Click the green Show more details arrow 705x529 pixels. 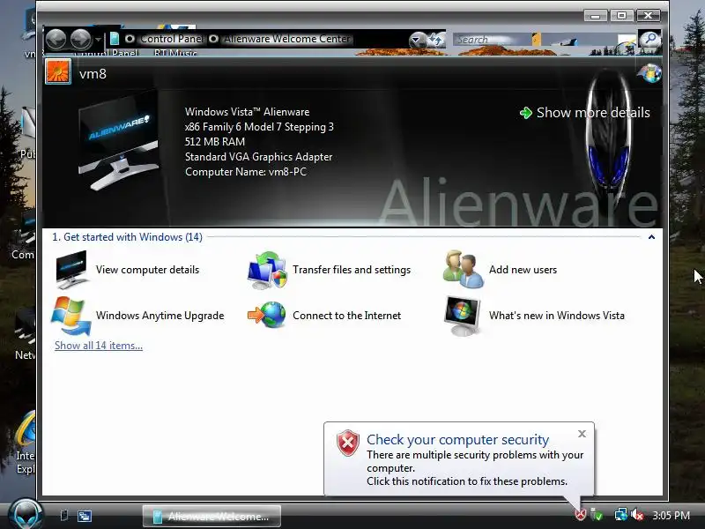[x=525, y=113]
